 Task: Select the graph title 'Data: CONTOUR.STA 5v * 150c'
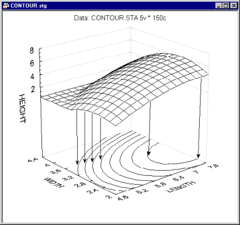120,18
